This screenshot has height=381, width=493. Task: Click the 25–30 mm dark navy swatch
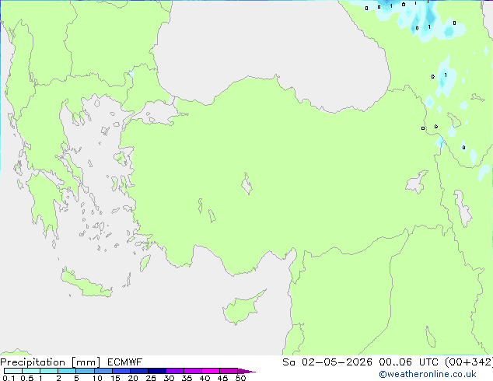[x=157, y=371]
